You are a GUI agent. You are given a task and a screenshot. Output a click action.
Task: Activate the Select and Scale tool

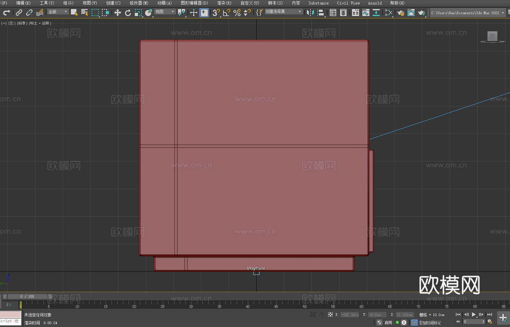click(138, 13)
